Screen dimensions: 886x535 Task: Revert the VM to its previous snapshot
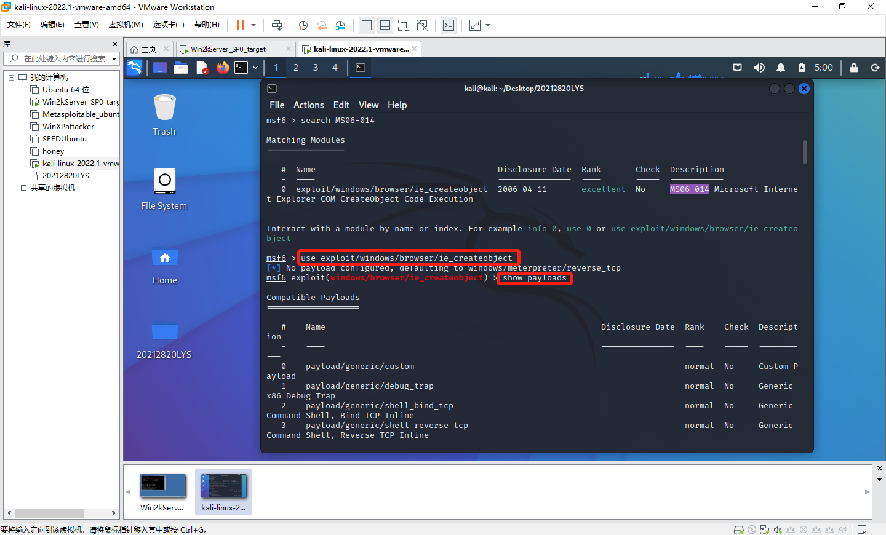tap(322, 25)
